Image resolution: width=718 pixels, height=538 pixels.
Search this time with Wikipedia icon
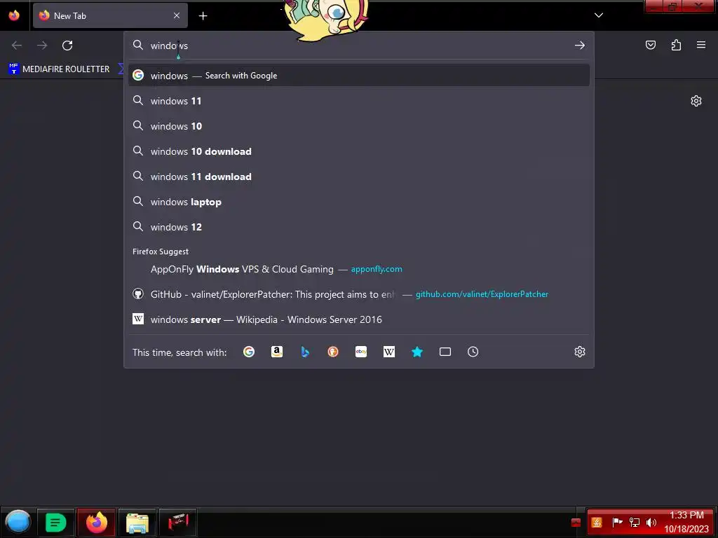[x=389, y=352]
